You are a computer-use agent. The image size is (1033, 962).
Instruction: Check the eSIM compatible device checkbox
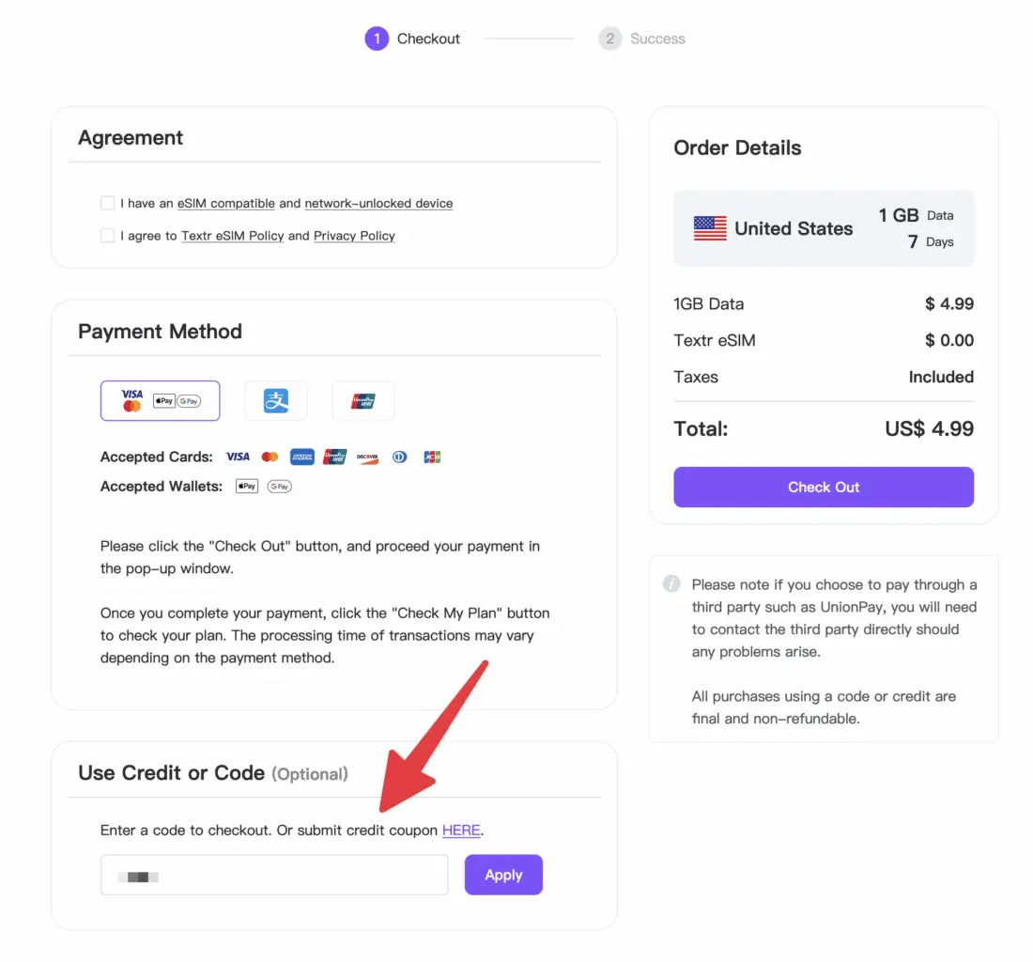coord(108,203)
